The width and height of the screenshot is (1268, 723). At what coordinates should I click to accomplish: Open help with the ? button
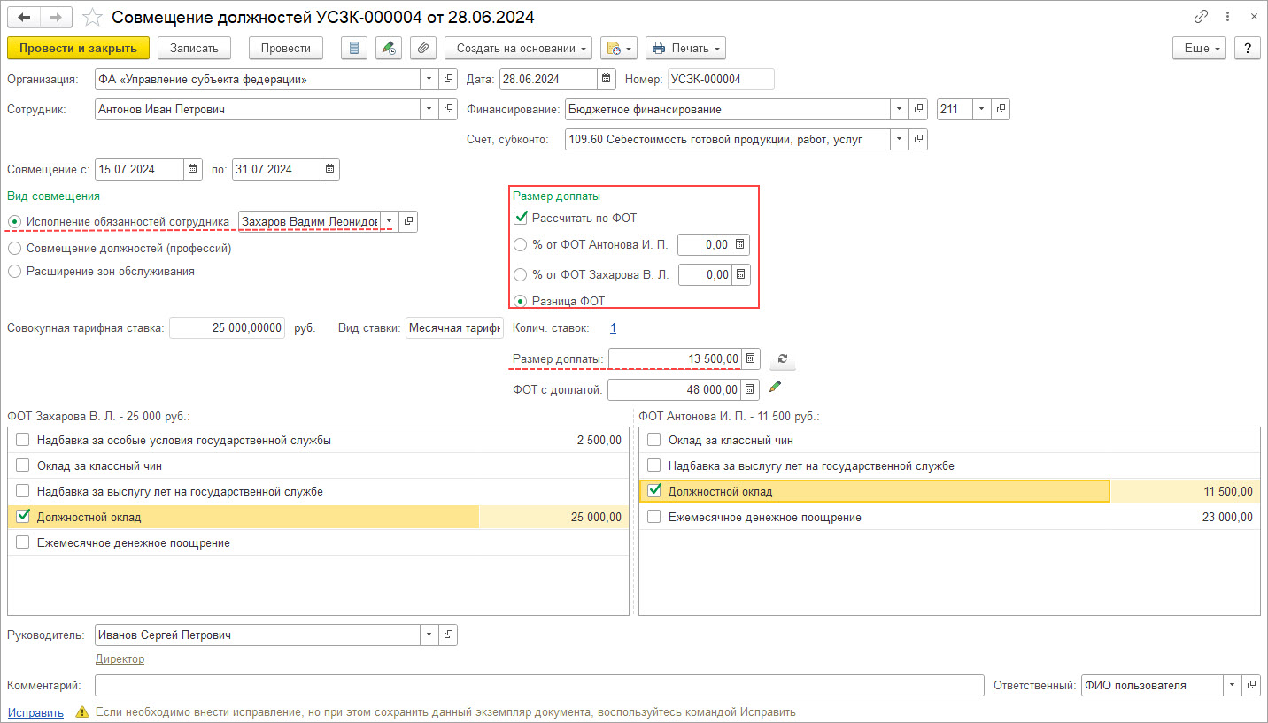point(1247,48)
